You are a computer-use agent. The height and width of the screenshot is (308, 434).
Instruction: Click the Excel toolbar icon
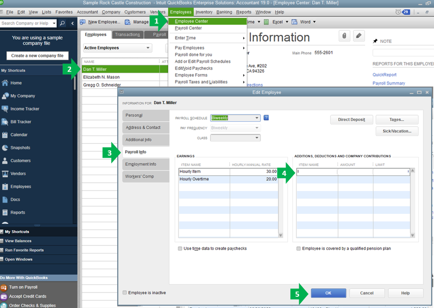pyautogui.click(x=266, y=22)
